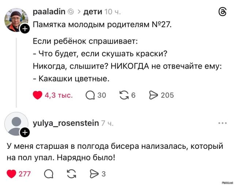Reply to yulya_rosenstein's comment
Screen dimensions: 234x185
(48, 173)
